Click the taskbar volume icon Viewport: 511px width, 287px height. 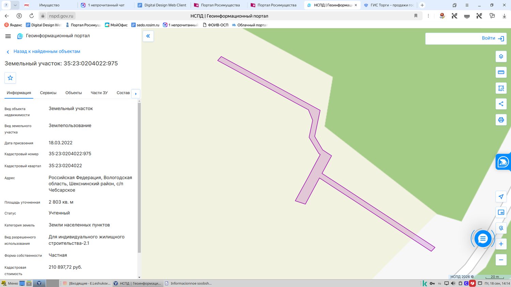453,283
